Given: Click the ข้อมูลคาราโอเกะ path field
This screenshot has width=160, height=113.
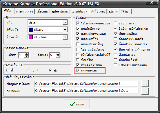Looking at the screenshot, I should [x=87, y=84].
